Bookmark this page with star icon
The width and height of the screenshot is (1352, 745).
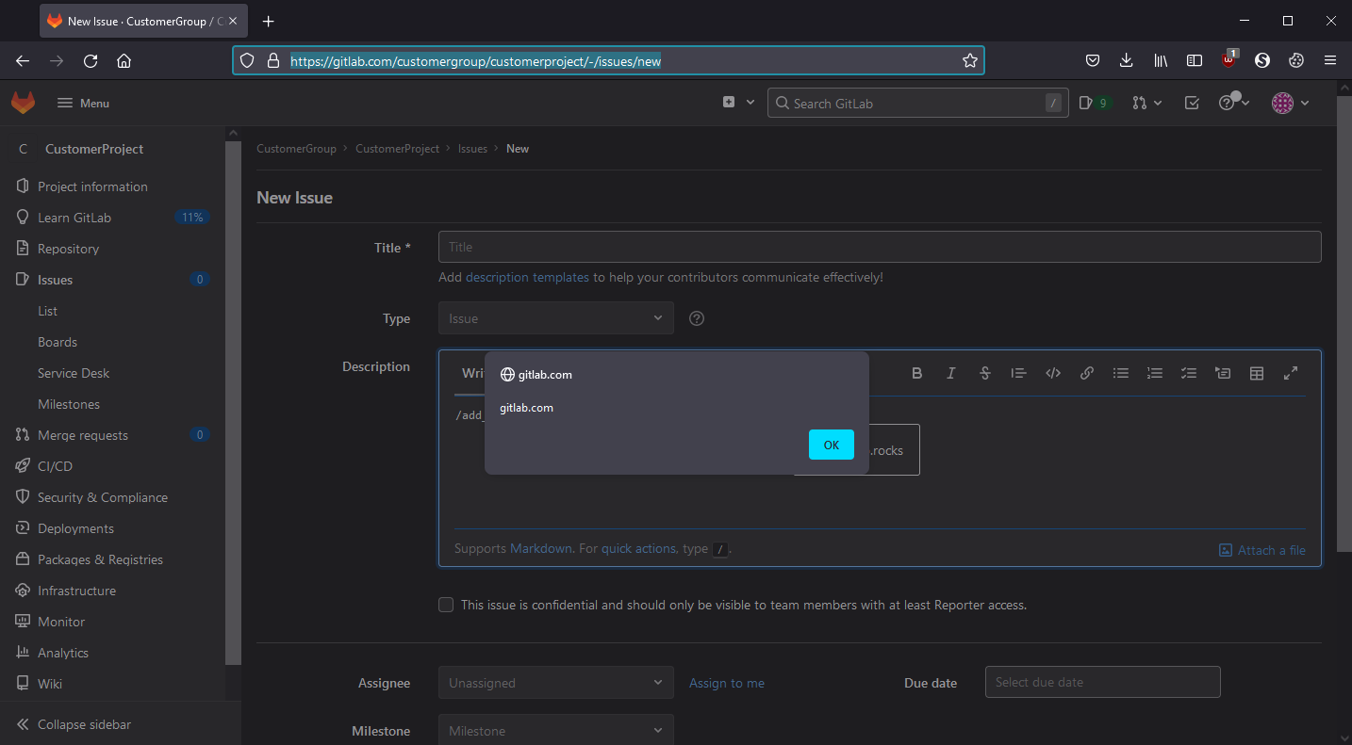pyautogui.click(x=969, y=61)
